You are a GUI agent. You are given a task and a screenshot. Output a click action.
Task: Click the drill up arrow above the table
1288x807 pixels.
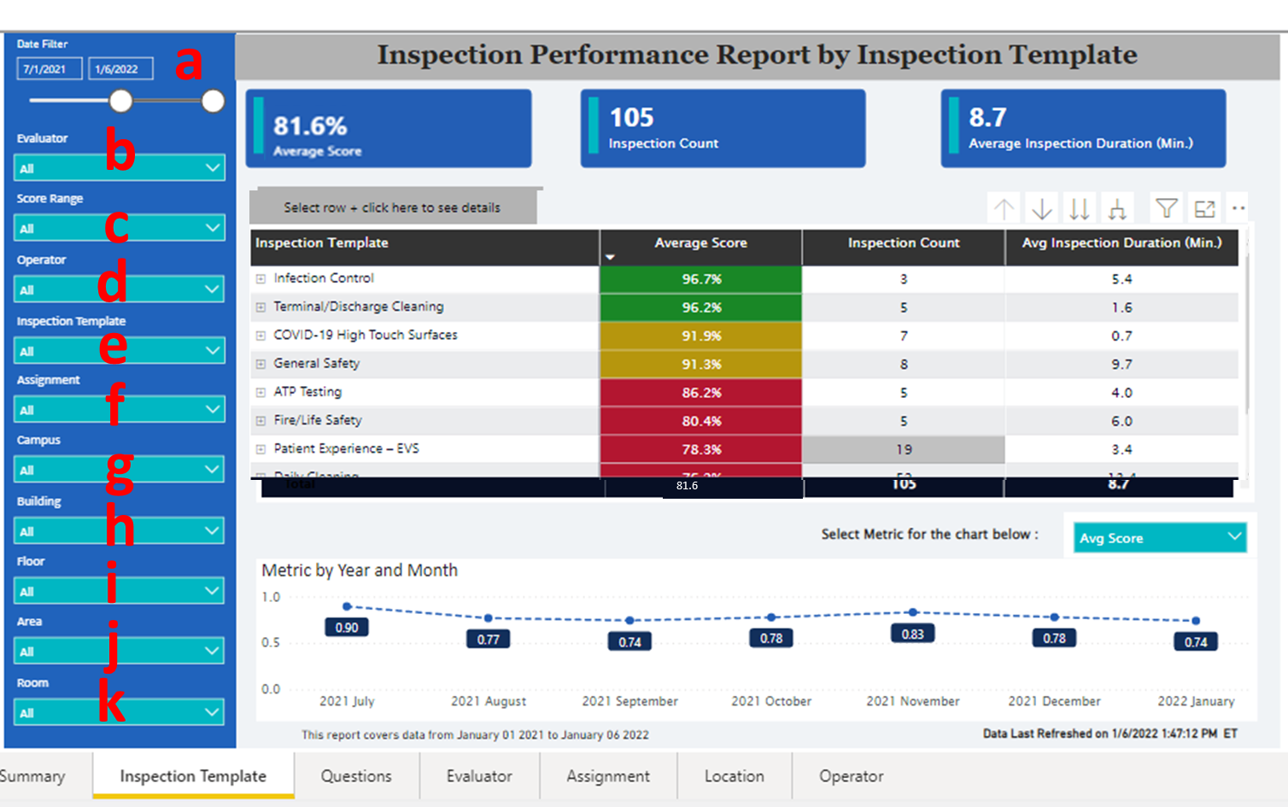(x=1004, y=208)
